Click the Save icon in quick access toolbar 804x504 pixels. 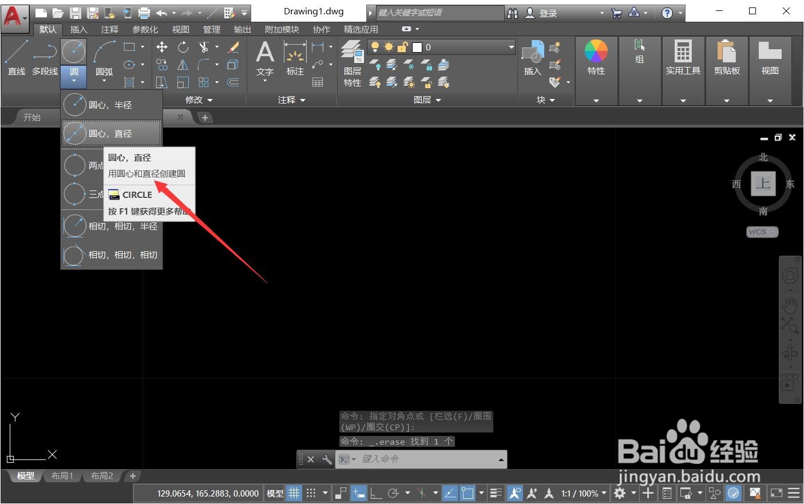[x=75, y=13]
